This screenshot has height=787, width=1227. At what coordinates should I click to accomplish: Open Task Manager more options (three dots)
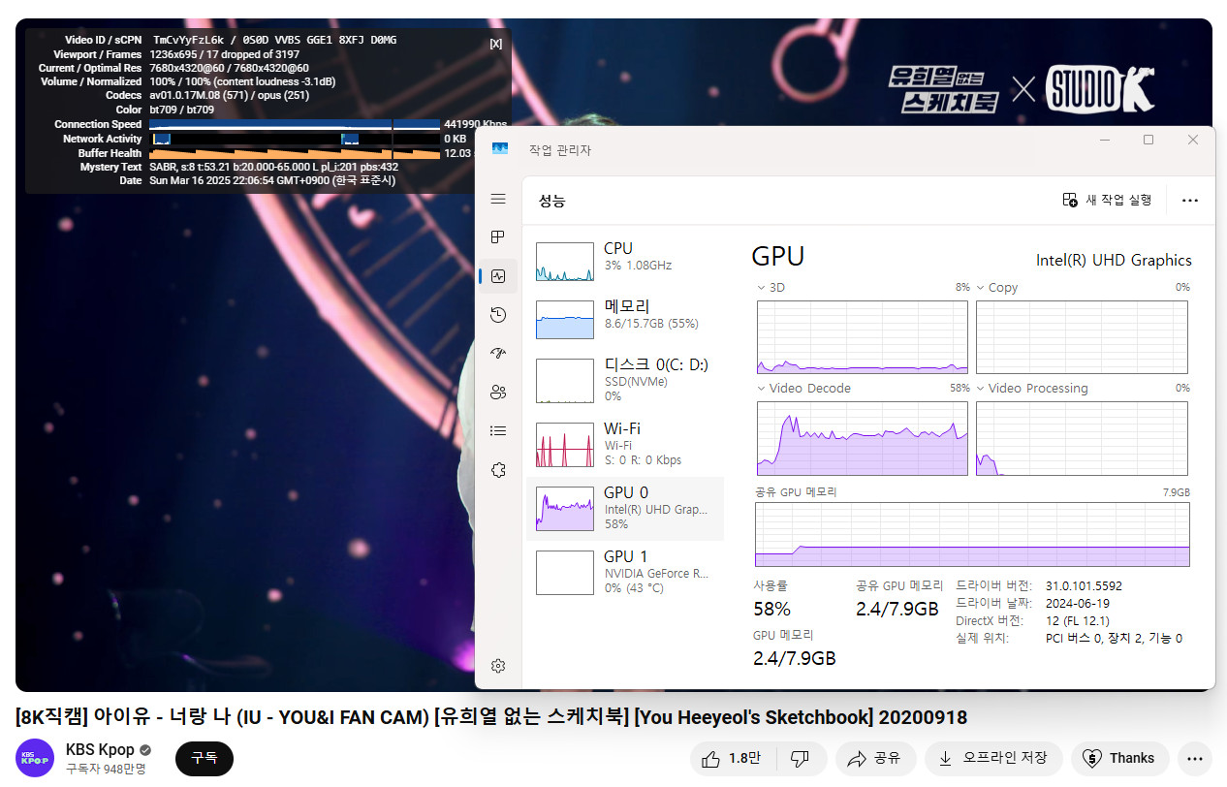tap(1190, 201)
